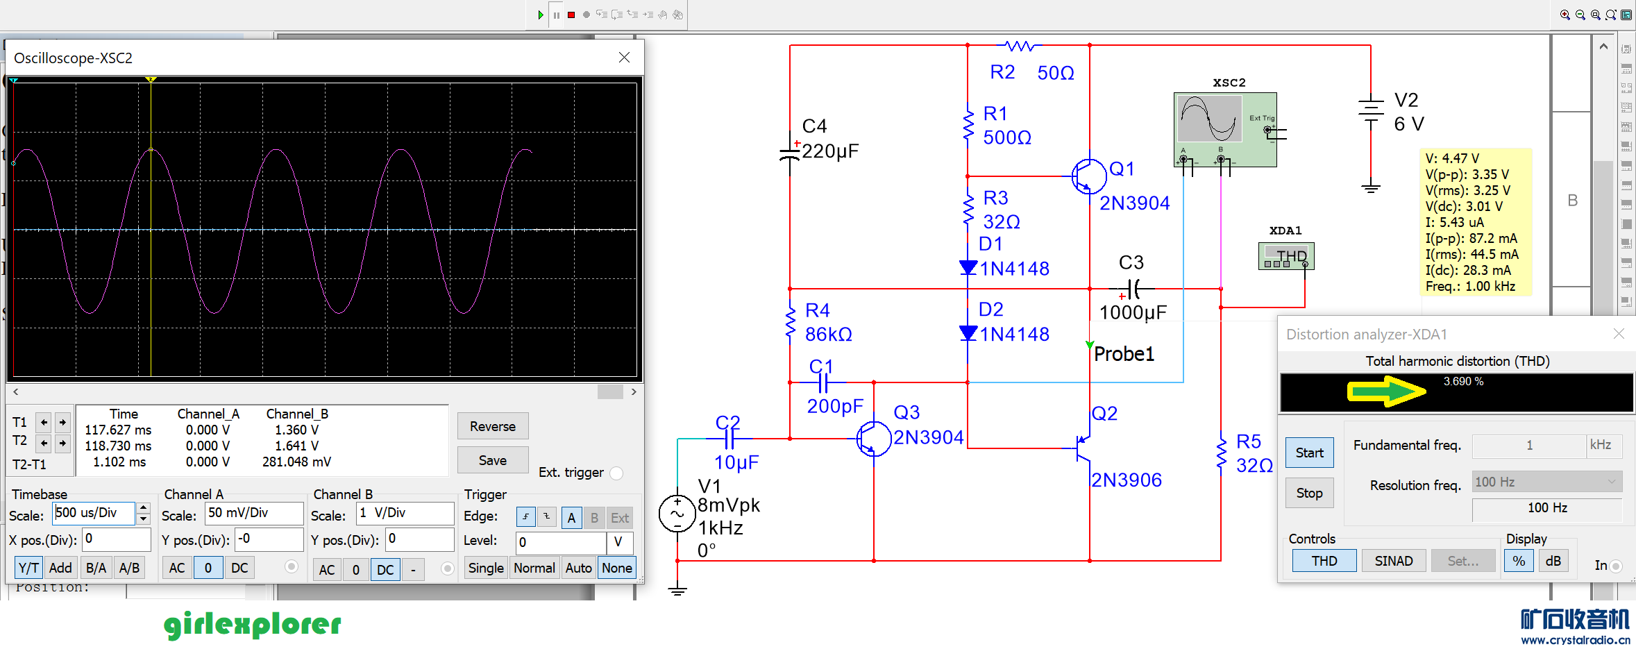
Task: Increase Timebase scale with up stepper
Action: pos(144,508)
